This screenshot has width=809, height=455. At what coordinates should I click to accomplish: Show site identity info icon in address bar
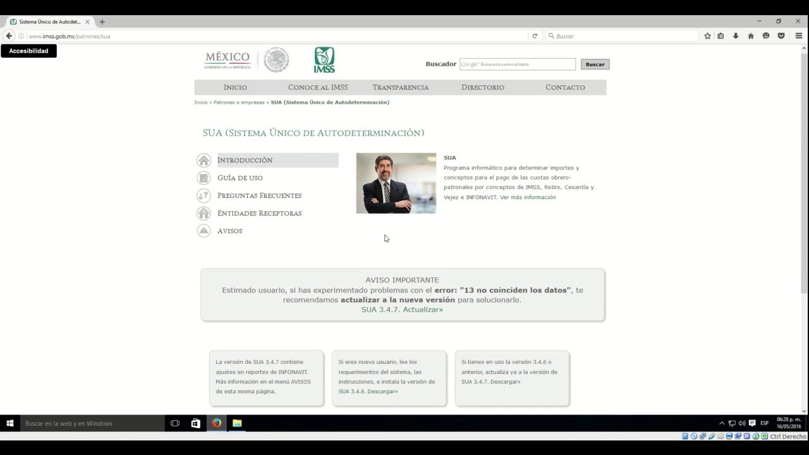coord(21,36)
